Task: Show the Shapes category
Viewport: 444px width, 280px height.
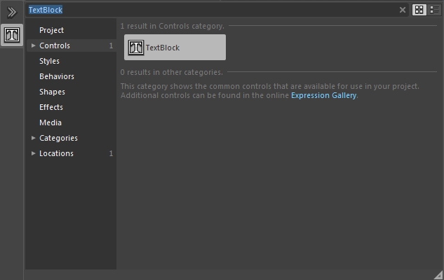Action: 52,92
